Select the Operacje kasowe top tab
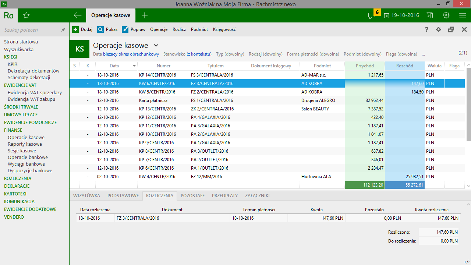471x265 pixels. coord(111,15)
